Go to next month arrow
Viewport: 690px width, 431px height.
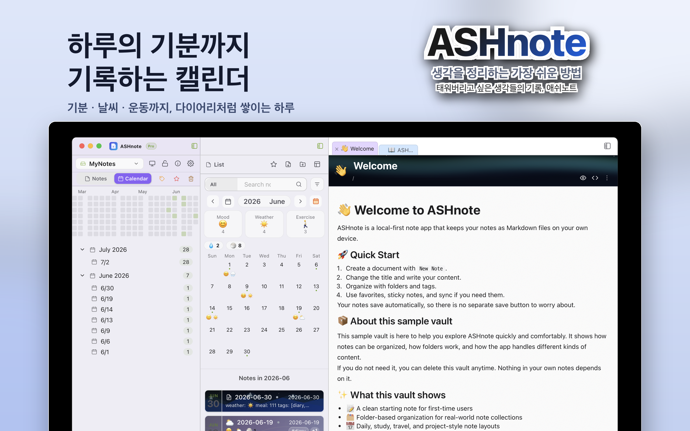300,201
